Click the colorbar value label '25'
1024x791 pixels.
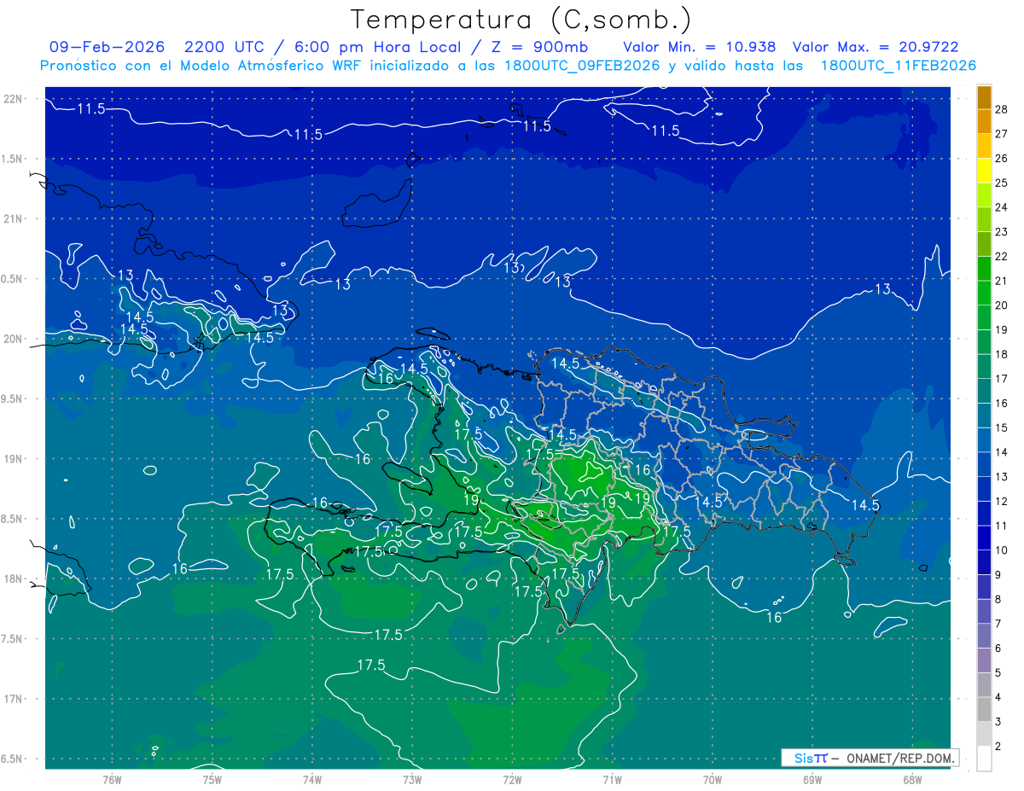(1001, 183)
